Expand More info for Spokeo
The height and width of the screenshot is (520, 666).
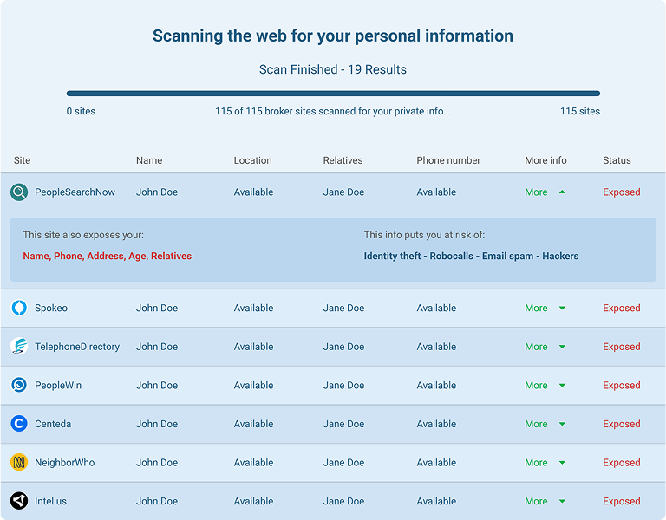coord(545,308)
